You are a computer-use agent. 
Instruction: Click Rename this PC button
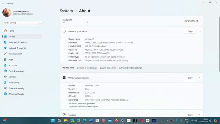point(191,21)
